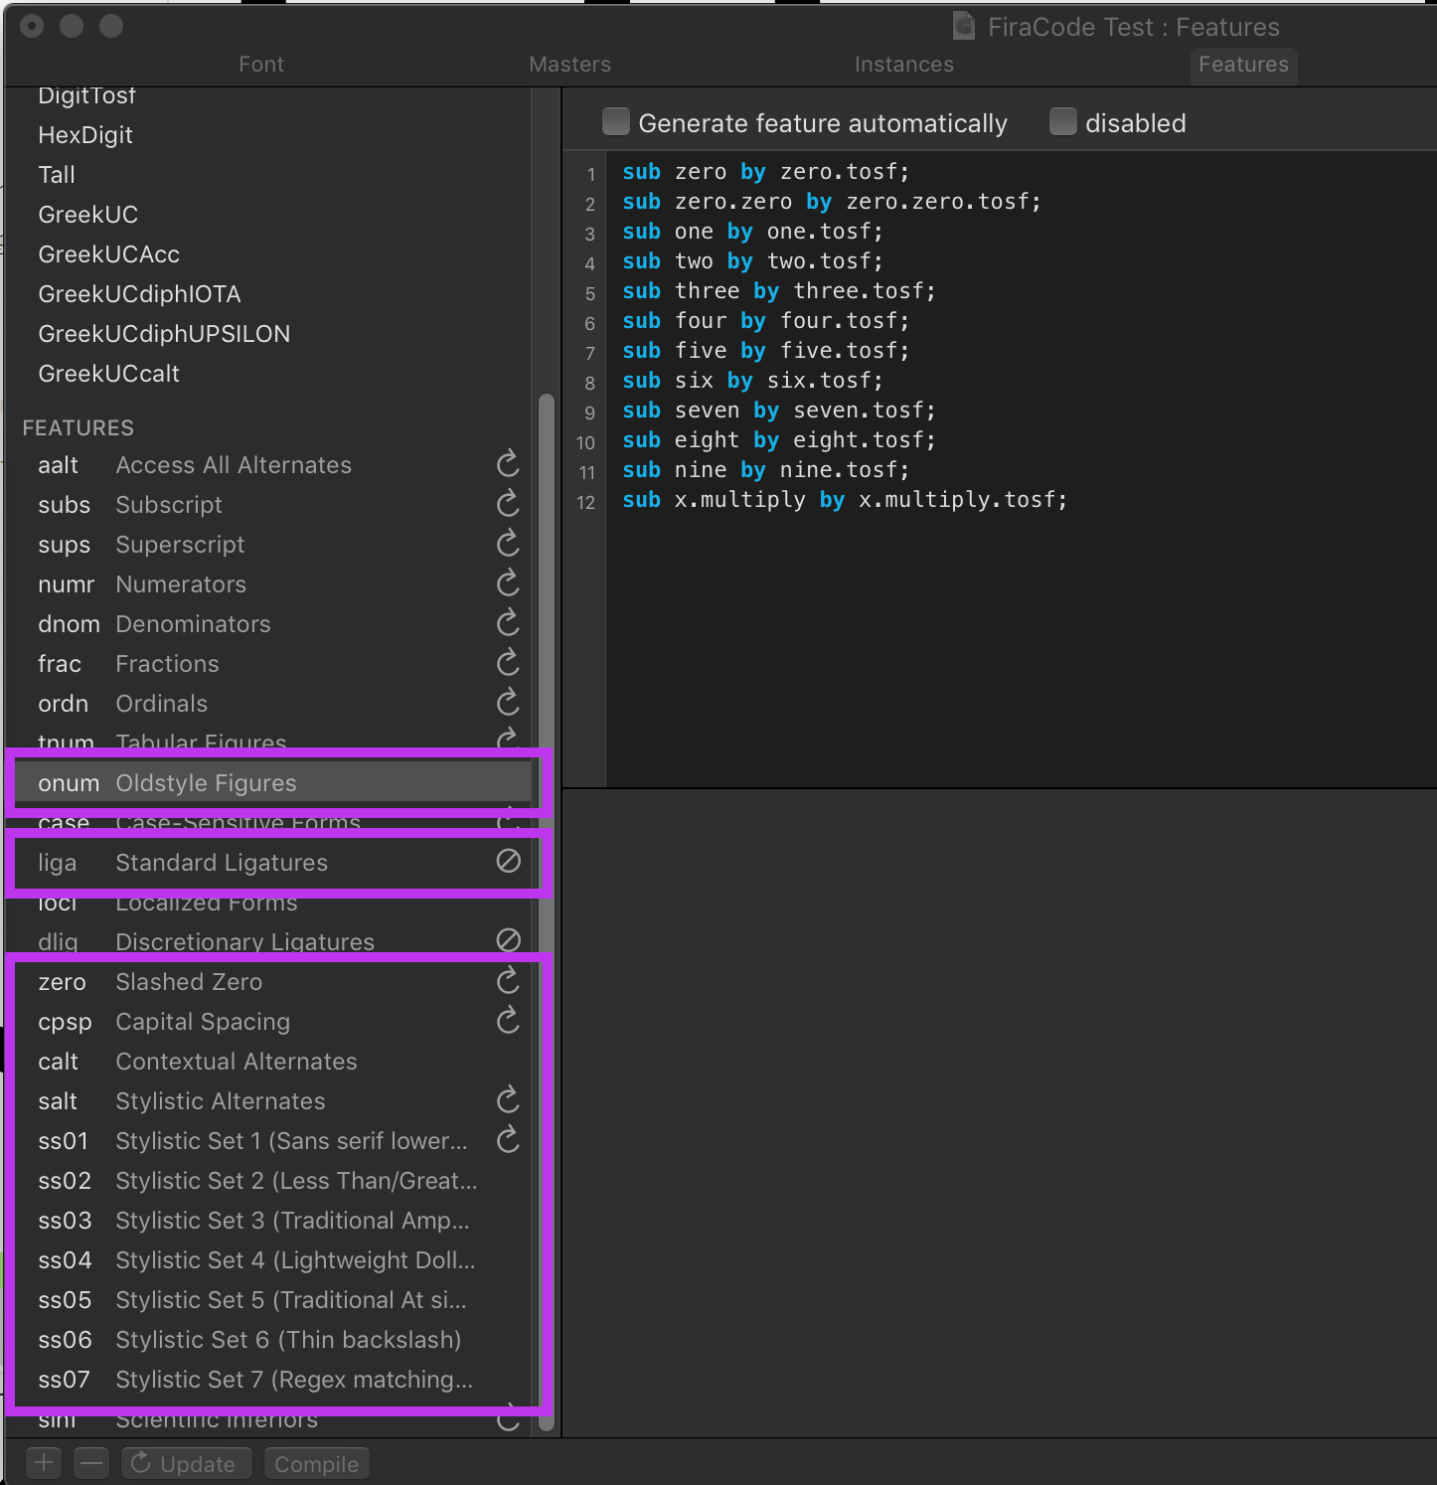1437x1485 pixels.
Task: Regenerate the Fractions feature
Action: pos(508,663)
